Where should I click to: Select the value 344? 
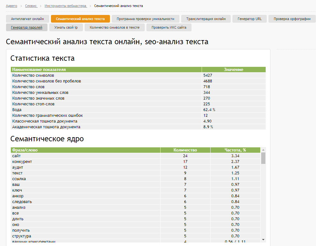pos(207,92)
